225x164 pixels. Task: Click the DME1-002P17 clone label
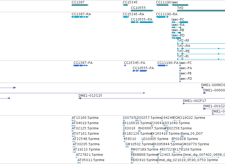pyautogui.click(x=194, y=101)
